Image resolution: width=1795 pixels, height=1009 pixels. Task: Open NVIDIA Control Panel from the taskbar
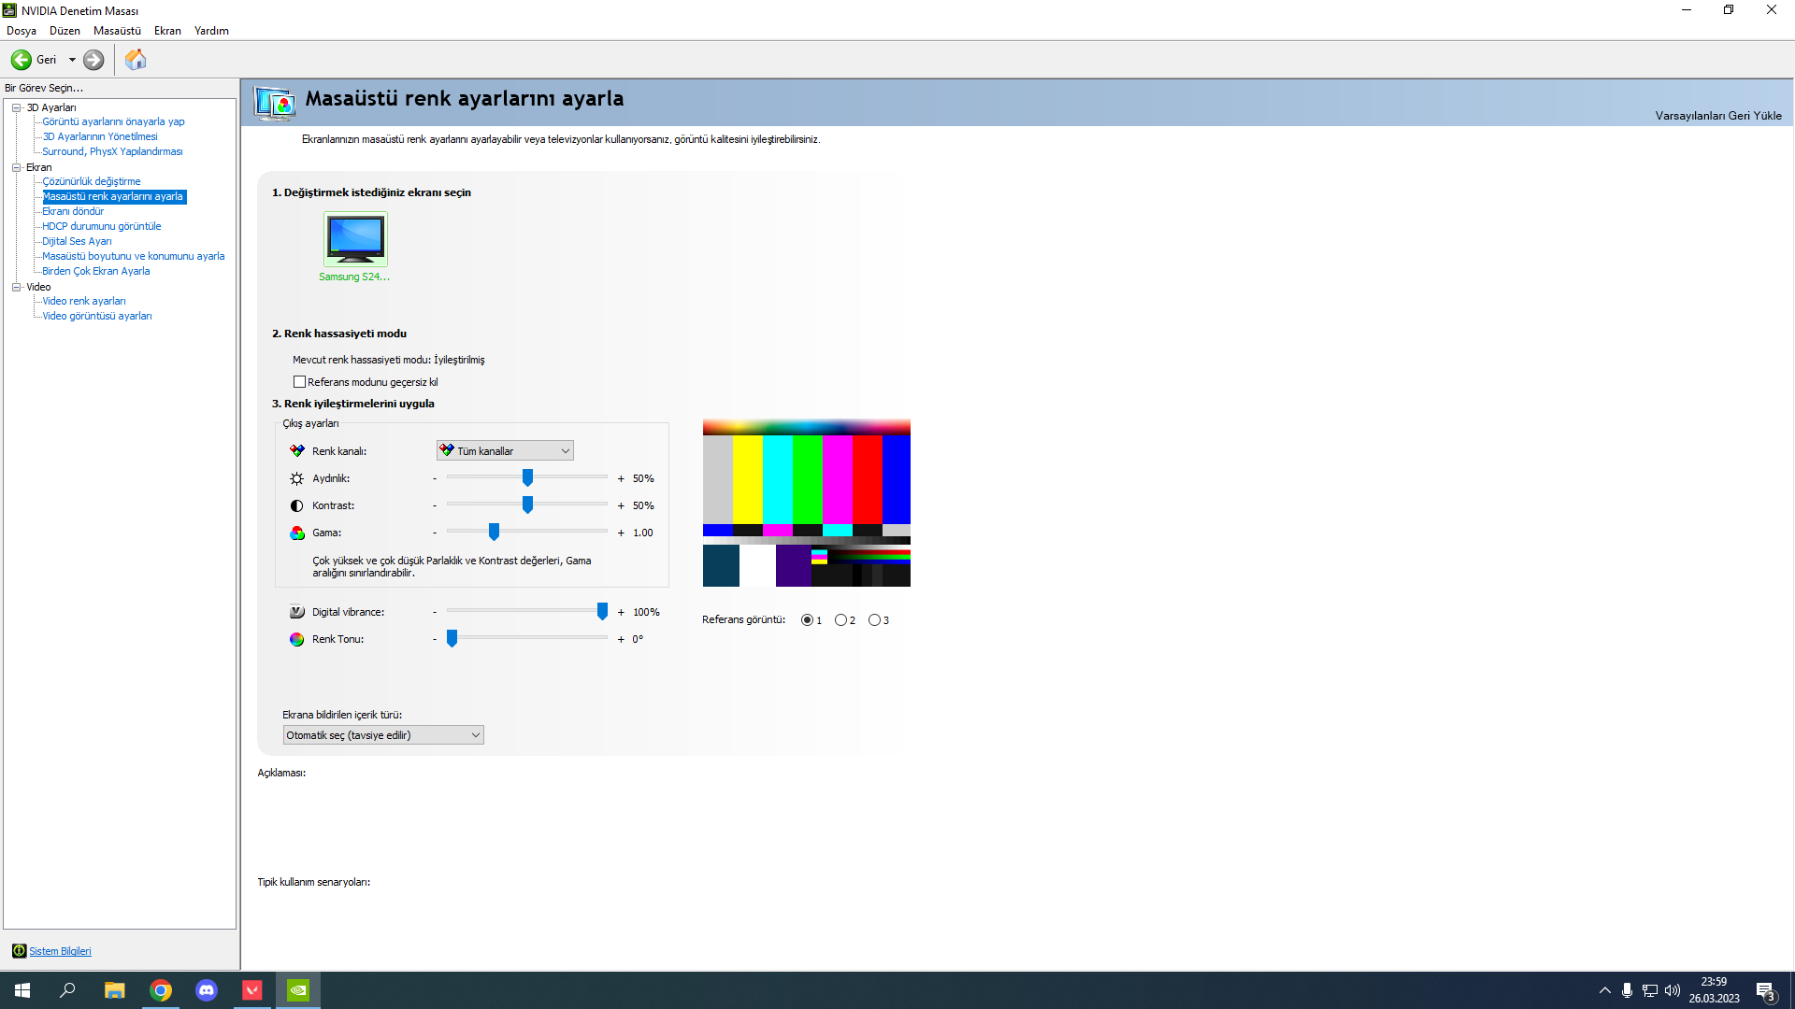pos(298,990)
